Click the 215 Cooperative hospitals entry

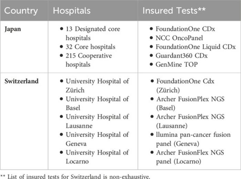[x=89, y=60]
